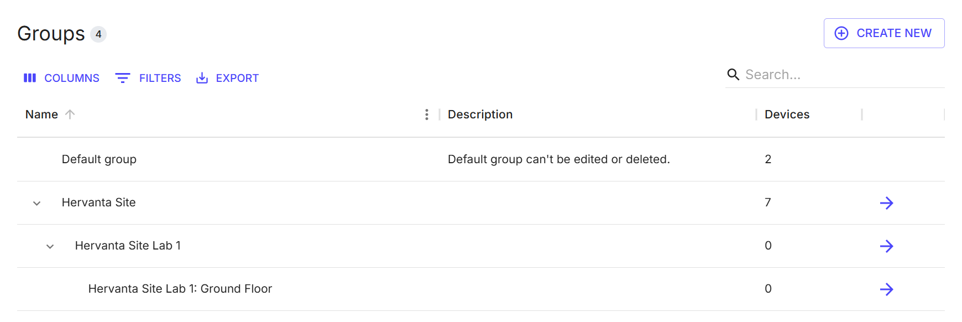Open Hervanta Site Lab 1 arrow
962x322 pixels.
pos(887,246)
